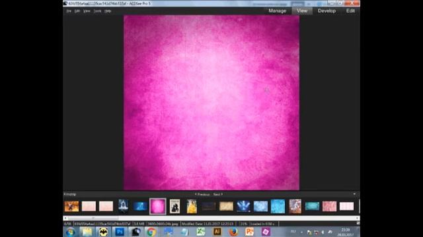Open the Tools menu

(97, 11)
